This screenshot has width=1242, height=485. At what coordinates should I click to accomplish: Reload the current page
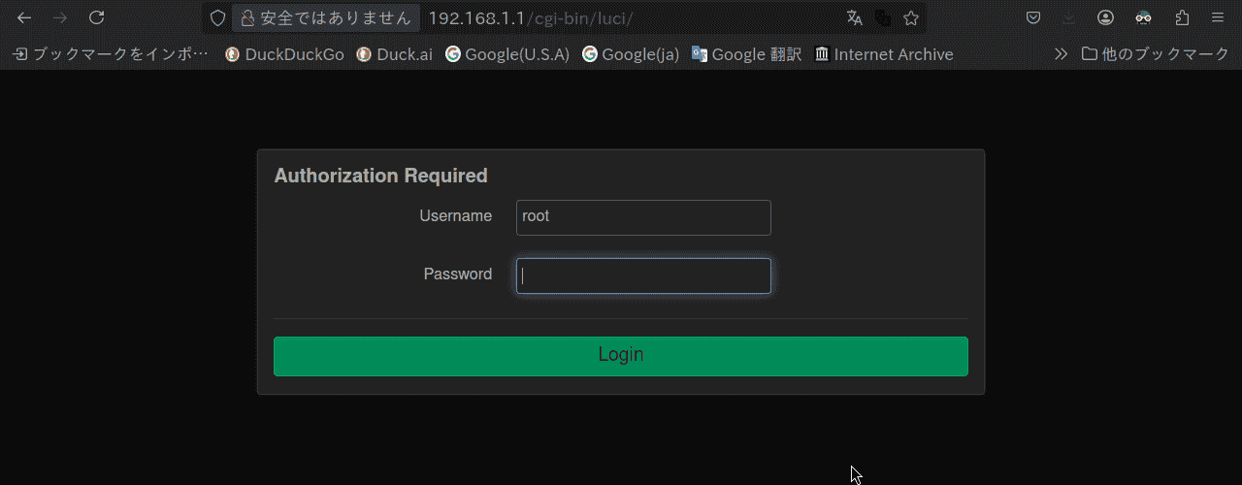click(x=96, y=17)
